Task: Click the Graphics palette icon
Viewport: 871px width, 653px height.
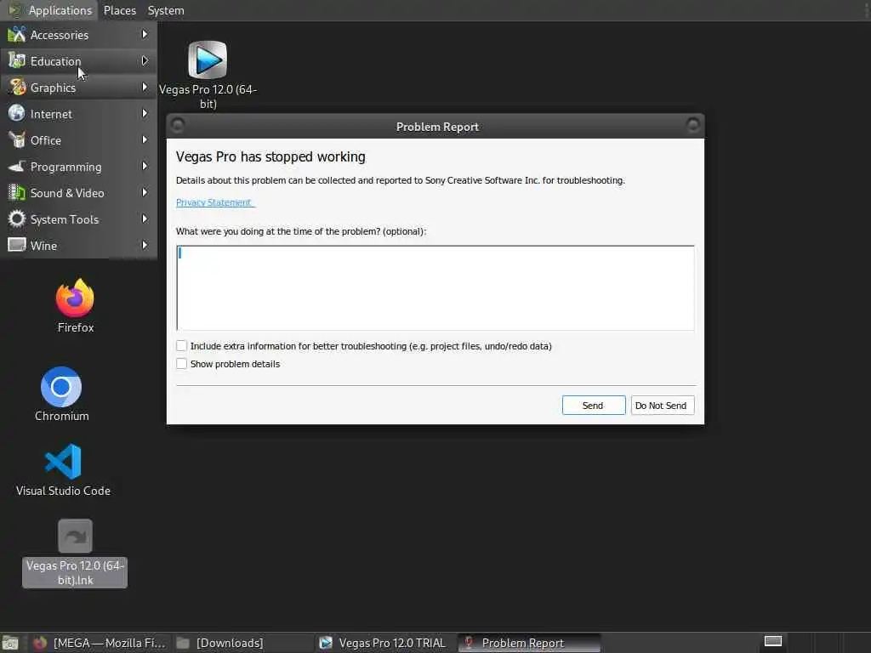Action: point(17,88)
